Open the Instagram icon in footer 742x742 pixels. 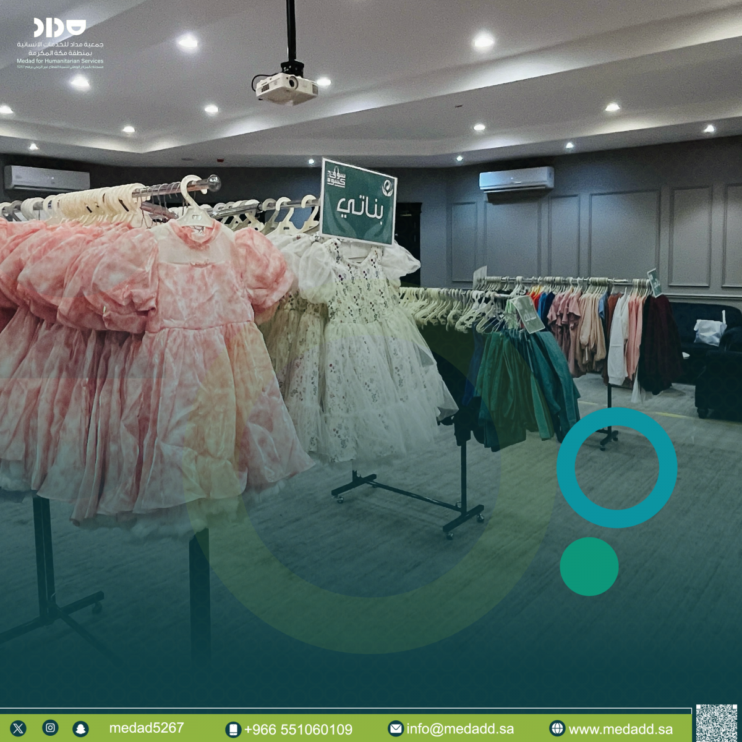[50, 728]
